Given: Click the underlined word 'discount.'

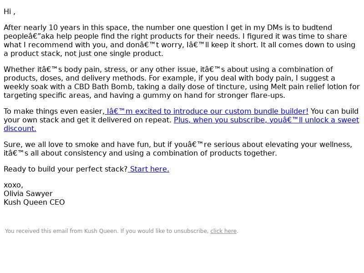Looking at the screenshot, I should (x=20, y=129).
